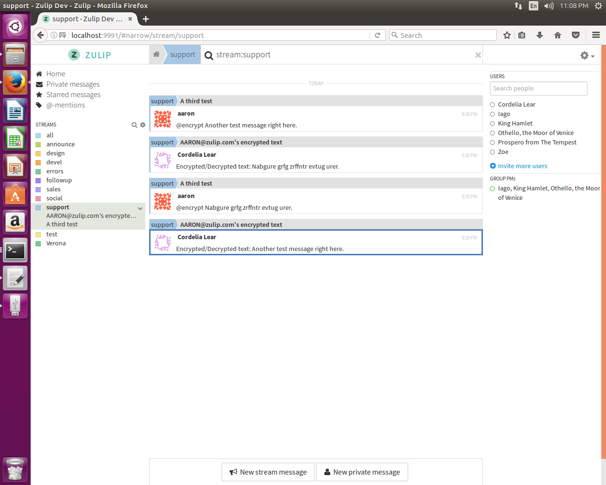The width and height of the screenshot is (606, 485).
Task: Launch LibreOffice Calc from dock
Action: [x=15, y=139]
